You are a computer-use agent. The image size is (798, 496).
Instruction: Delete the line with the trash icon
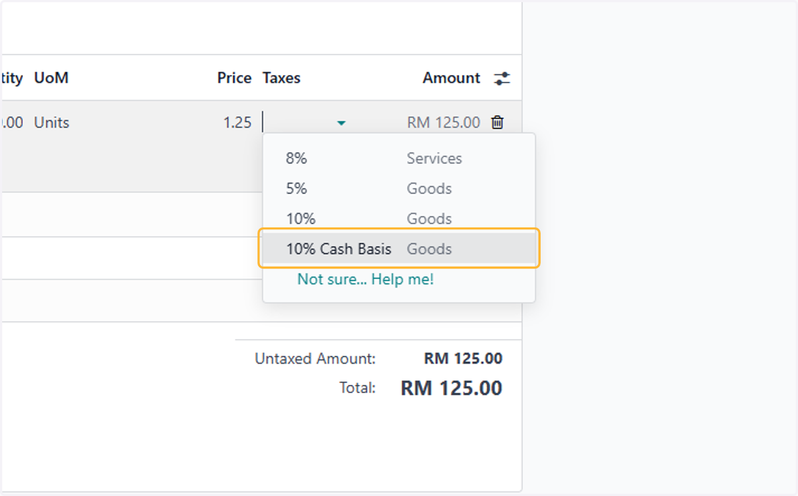pos(497,122)
